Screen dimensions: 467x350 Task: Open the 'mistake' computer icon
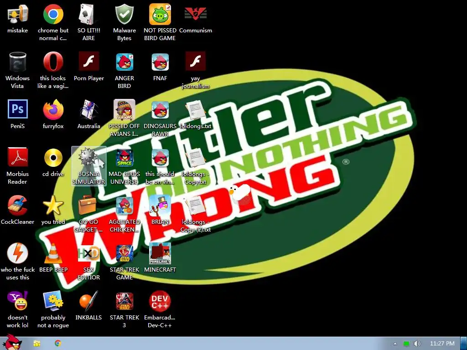coord(18,14)
